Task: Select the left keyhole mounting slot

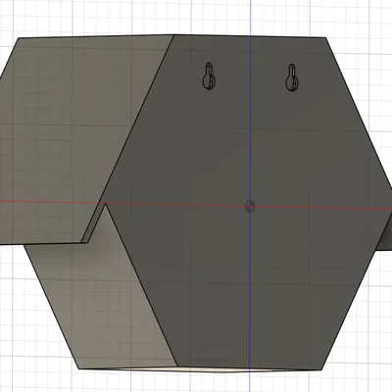Action: pos(208,76)
